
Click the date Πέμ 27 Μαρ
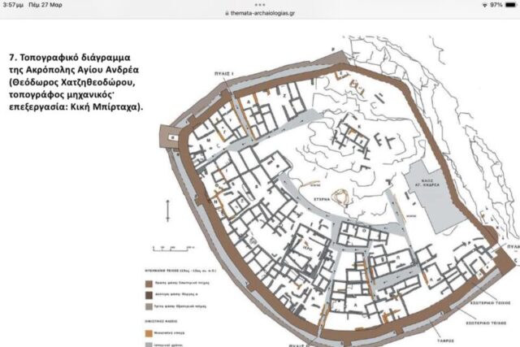(45, 5)
